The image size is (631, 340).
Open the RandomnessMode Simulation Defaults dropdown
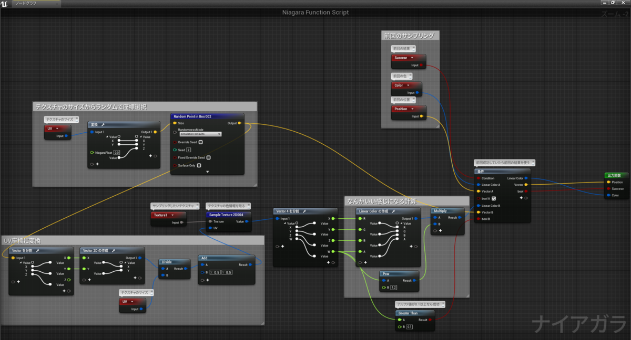(x=200, y=134)
